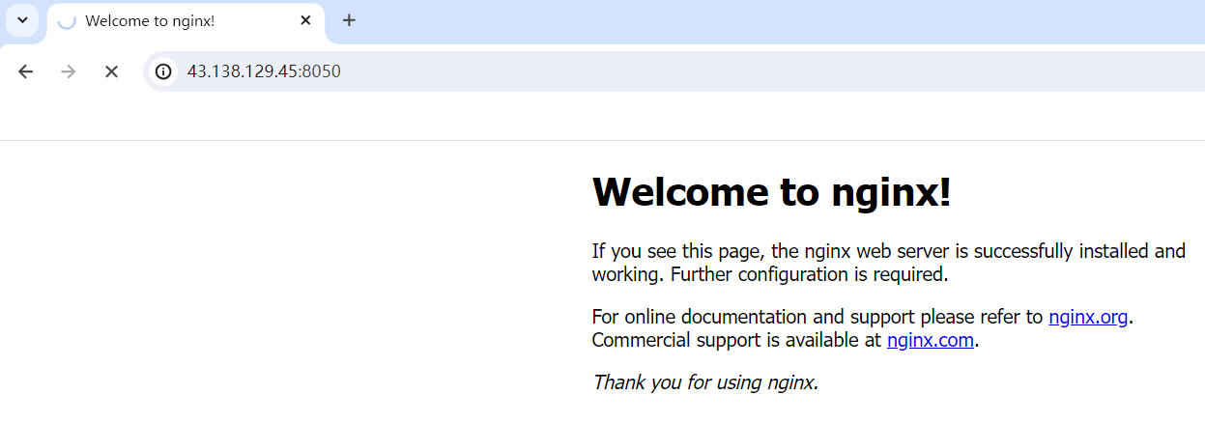Stop loading the page

click(x=111, y=71)
